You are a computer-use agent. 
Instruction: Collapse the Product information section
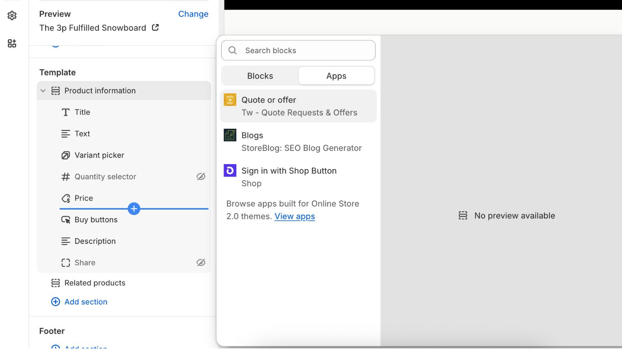pyautogui.click(x=43, y=91)
